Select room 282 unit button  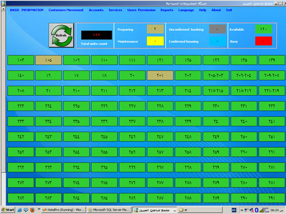click(21, 198)
